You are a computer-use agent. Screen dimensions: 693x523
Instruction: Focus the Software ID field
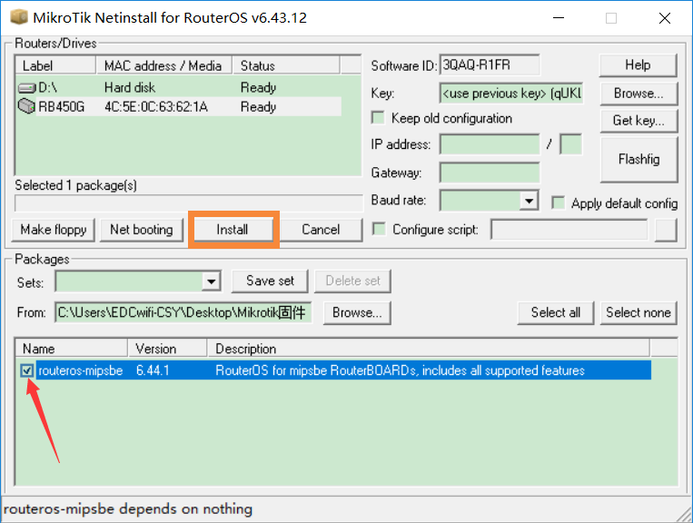(490, 65)
